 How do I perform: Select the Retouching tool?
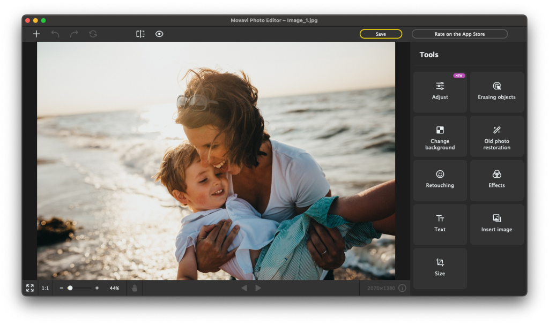[x=440, y=180]
